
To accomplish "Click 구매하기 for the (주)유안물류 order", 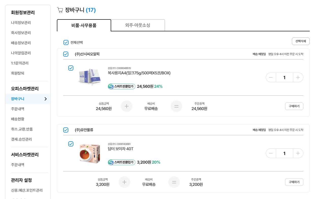I will coord(294,182).
